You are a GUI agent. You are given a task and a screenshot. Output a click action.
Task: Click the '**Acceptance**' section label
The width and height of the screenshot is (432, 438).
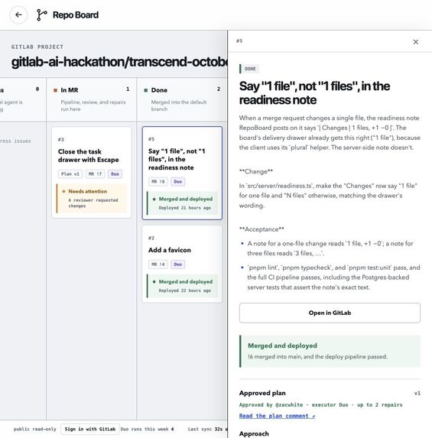click(261, 229)
